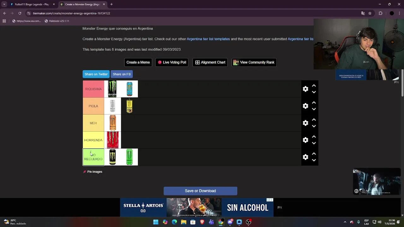Open settings gear for NO RECUERDO row

305,157
